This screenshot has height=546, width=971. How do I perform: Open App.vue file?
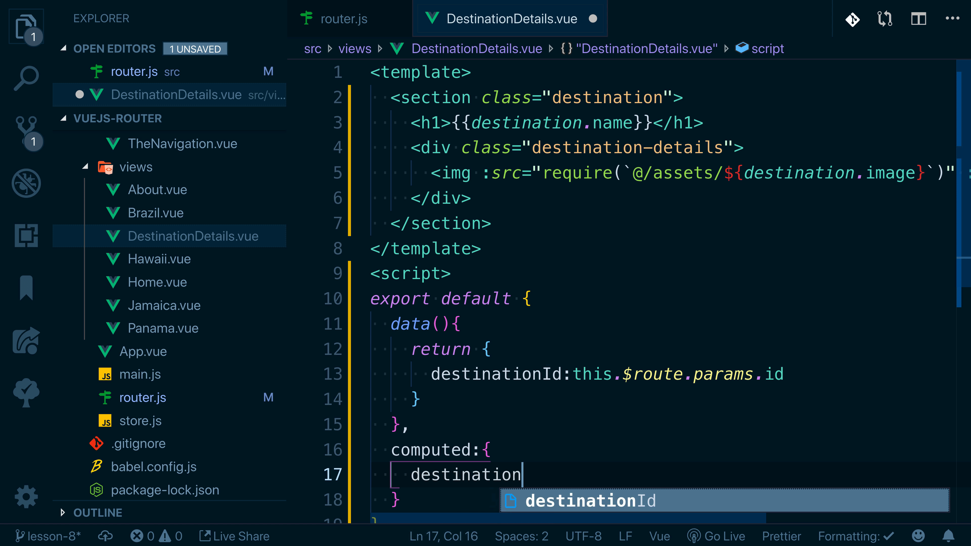click(x=169, y=351)
